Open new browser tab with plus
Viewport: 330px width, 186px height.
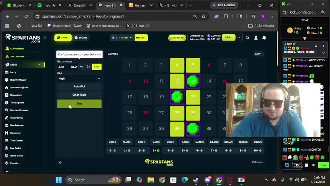pyautogui.click(x=191, y=5)
